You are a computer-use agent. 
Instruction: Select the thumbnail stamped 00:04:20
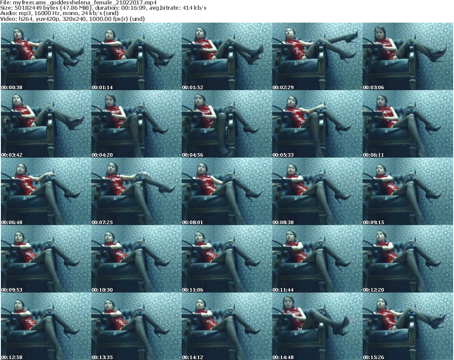[x=137, y=124]
